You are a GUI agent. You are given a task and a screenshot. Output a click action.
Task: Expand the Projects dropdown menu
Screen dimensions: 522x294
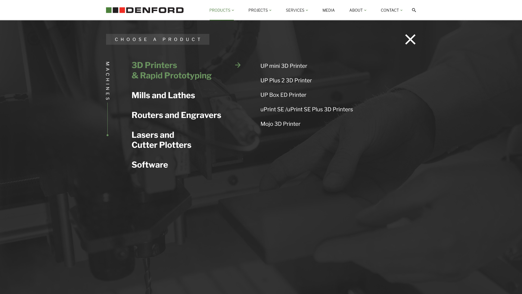[x=260, y=10]
